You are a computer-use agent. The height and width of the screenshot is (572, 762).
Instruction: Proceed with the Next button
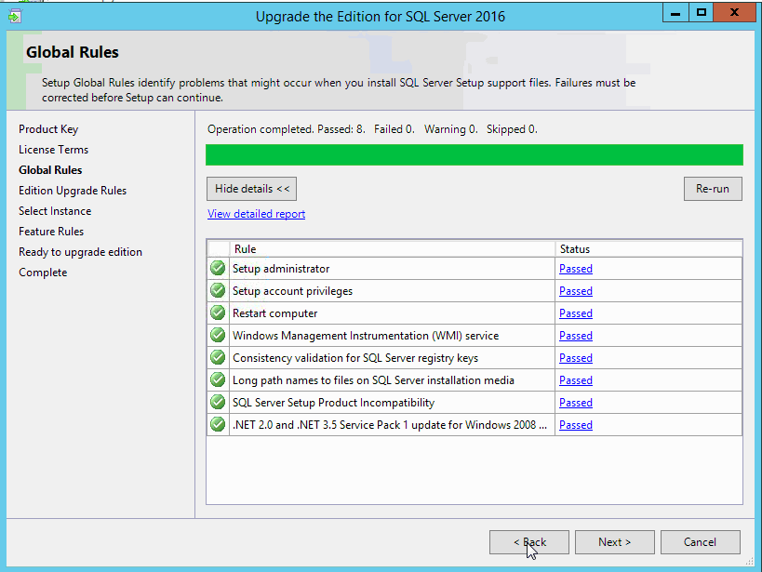pyautogui.click(x=615, y=542)
